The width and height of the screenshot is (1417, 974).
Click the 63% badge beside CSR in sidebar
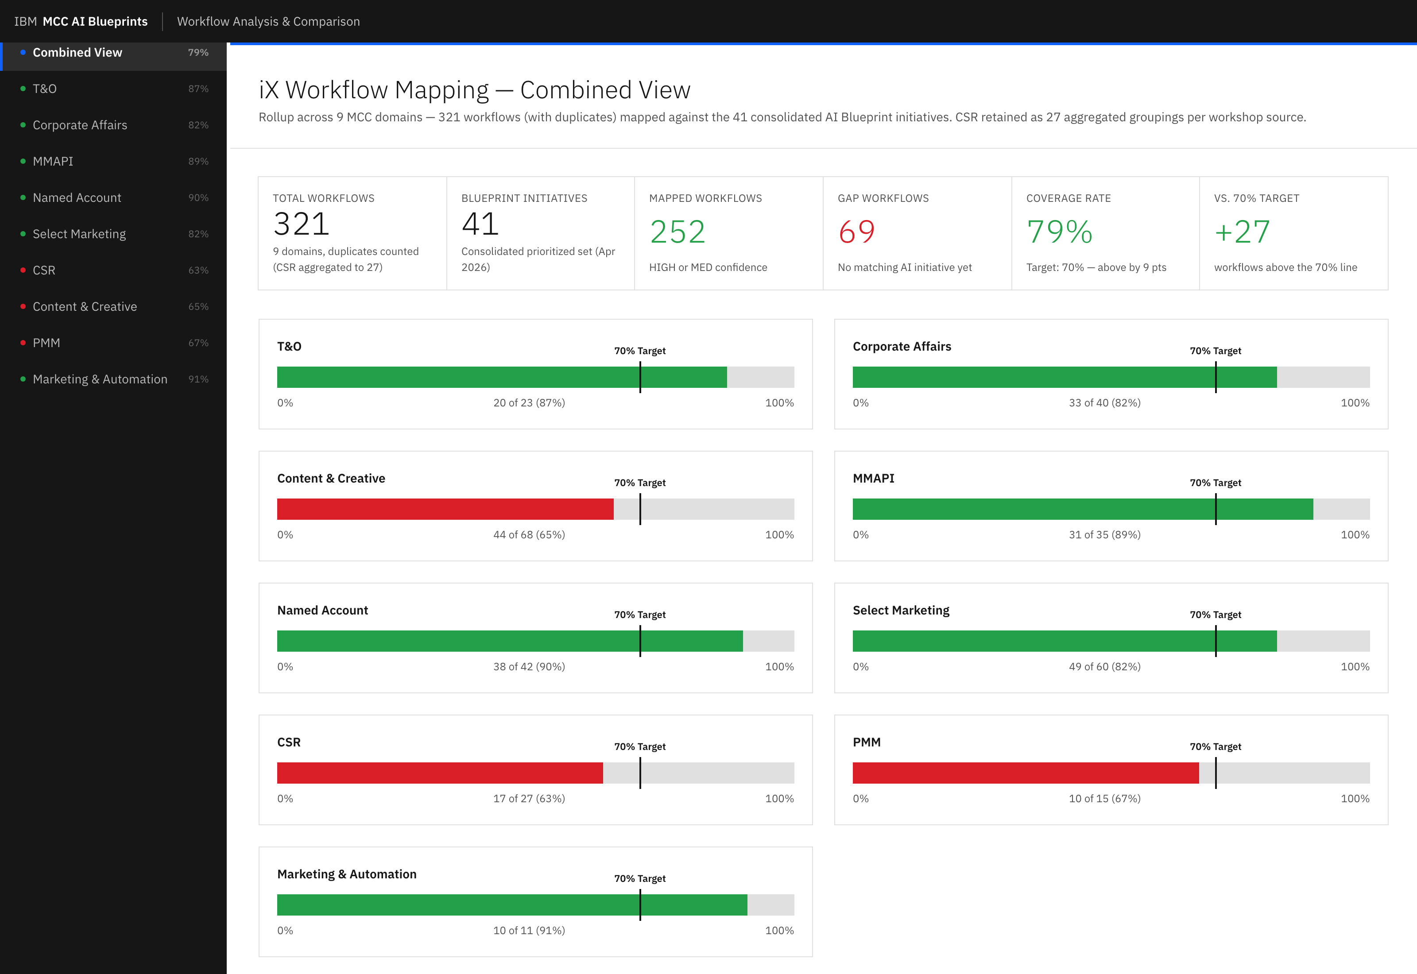[x=198, y=271]
